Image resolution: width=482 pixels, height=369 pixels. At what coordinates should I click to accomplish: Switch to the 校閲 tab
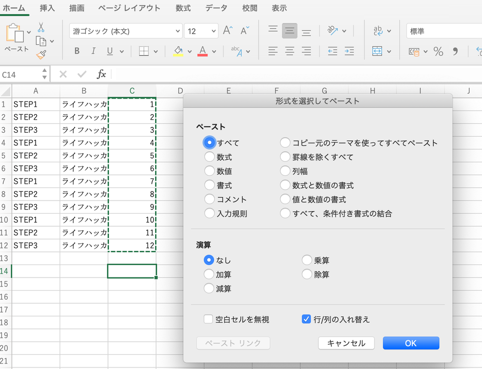[x=250, y=8]
